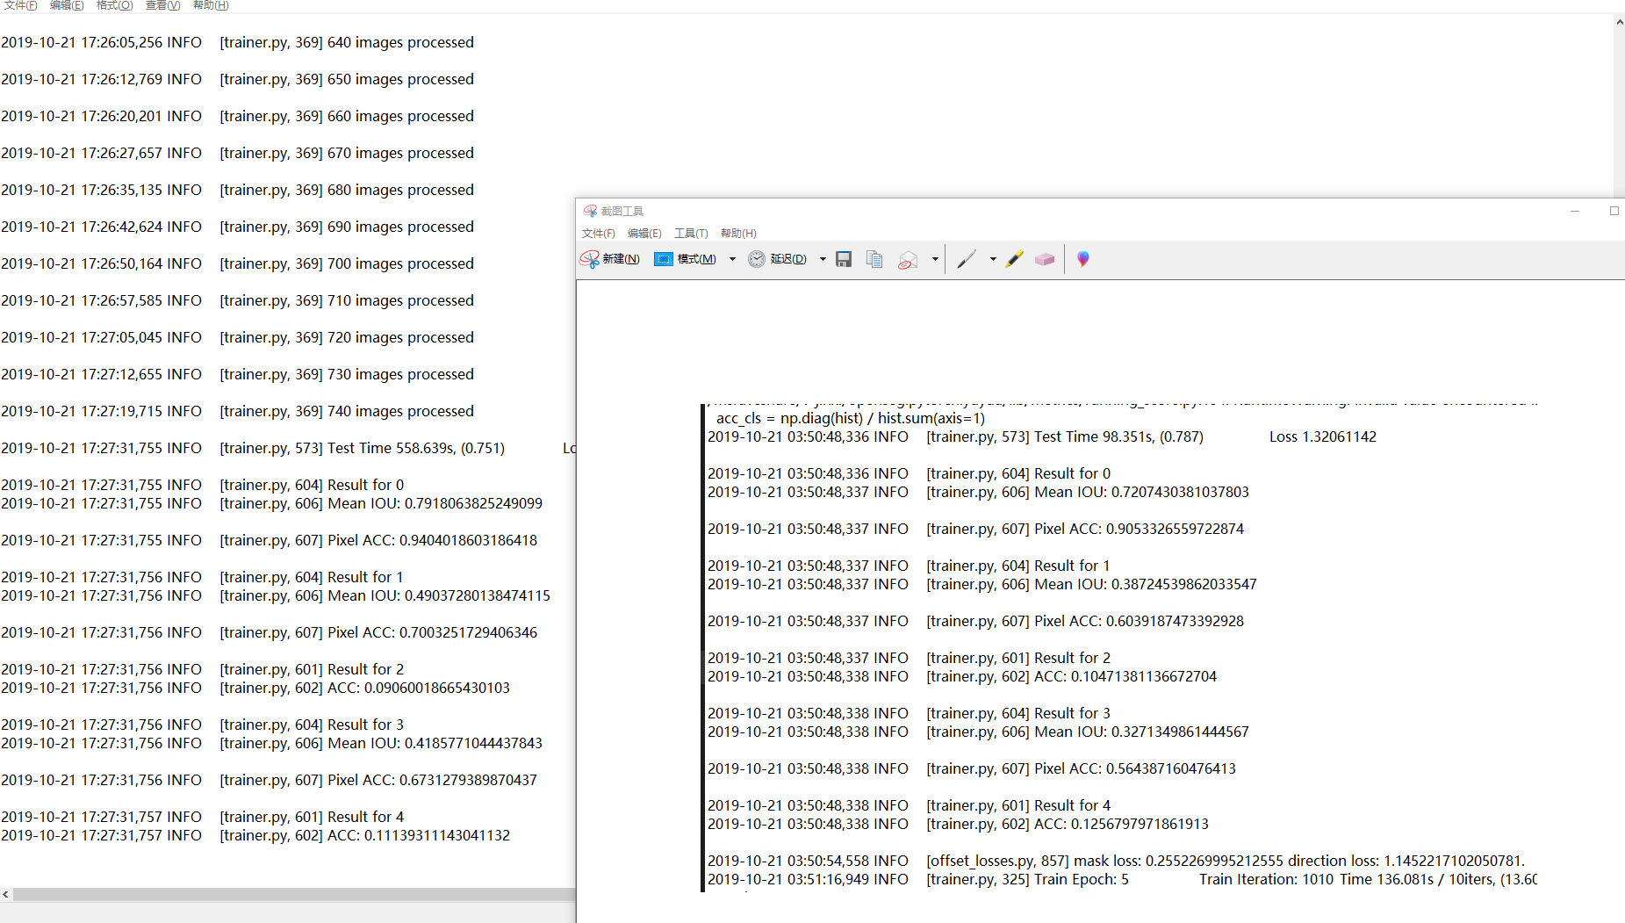
Task: Open the 帮助(H) menu in Snipping Tool
Action: (738, 233)
